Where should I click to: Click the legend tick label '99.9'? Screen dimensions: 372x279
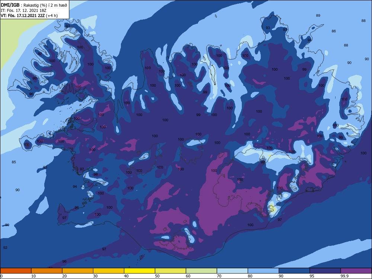(x=344, y=276)
